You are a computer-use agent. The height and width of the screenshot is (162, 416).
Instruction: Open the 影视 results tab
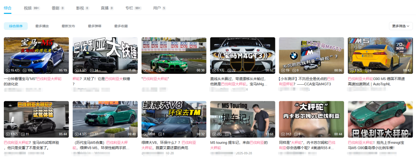[82, 8]
